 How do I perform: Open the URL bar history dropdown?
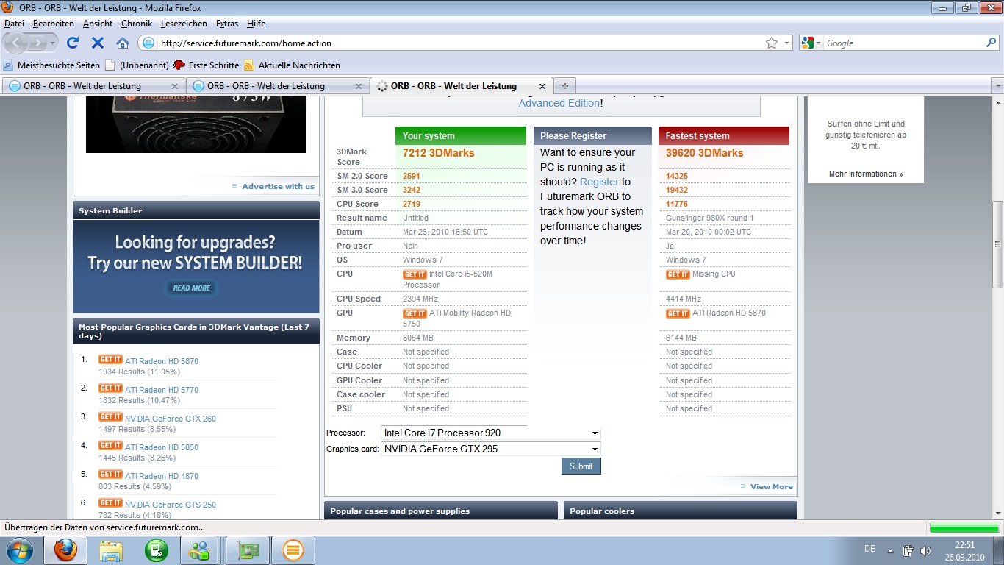coord(787,43)
